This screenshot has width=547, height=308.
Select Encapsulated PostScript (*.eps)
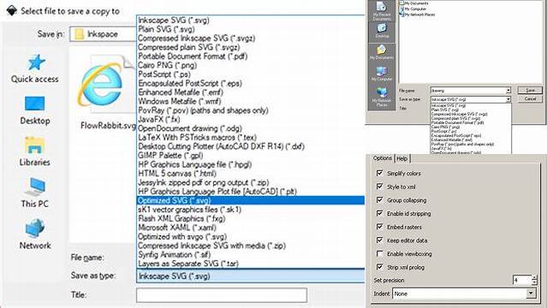click(250, 83)
